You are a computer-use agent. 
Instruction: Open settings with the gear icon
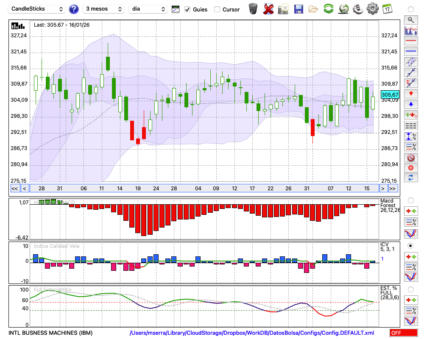click(x=373, y=8)
